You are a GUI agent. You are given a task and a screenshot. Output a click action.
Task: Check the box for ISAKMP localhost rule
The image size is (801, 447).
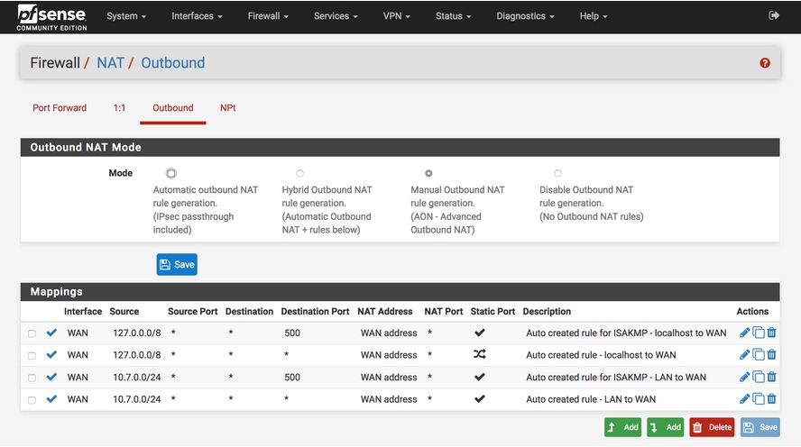point(32,333)
